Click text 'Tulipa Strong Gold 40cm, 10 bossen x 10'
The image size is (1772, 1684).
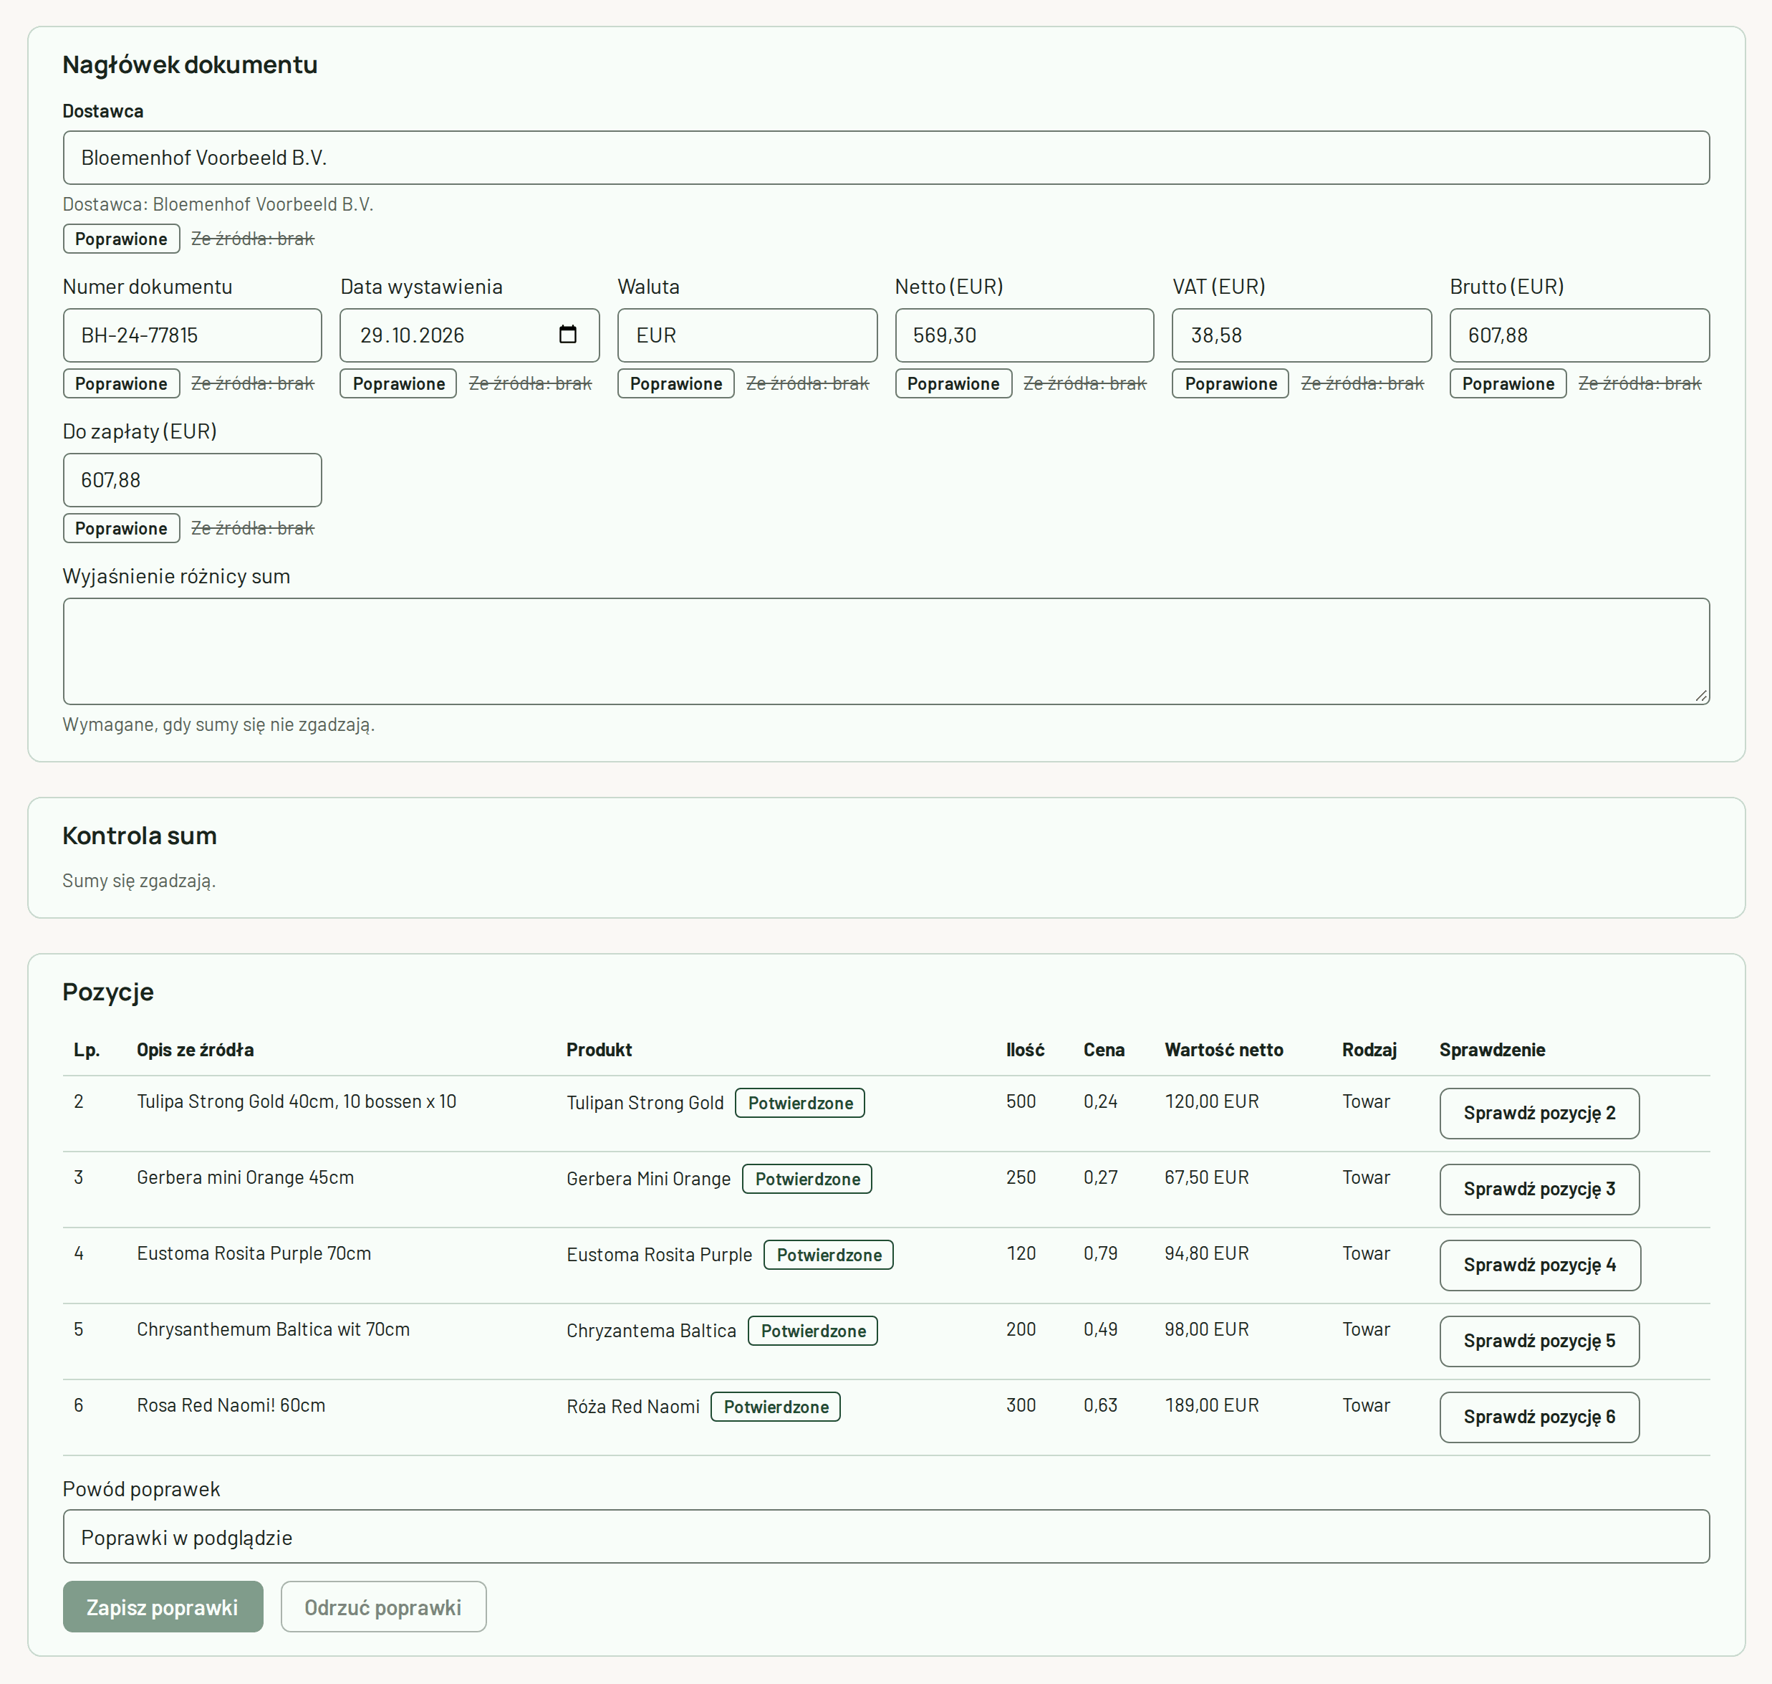pyautogui.click(x=296, y=1101)
